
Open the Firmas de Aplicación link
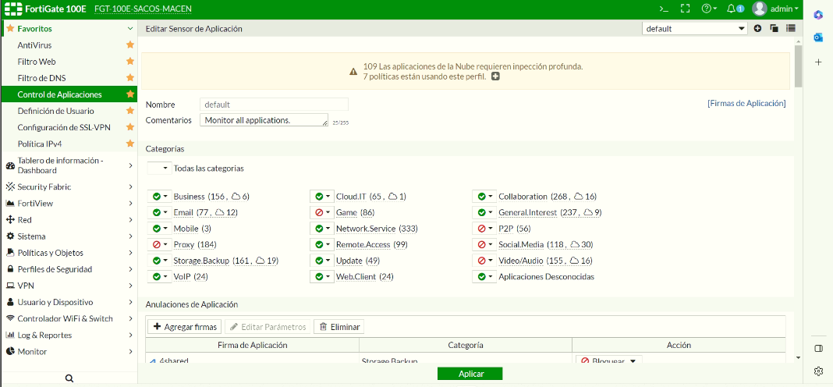click(746, 103)
